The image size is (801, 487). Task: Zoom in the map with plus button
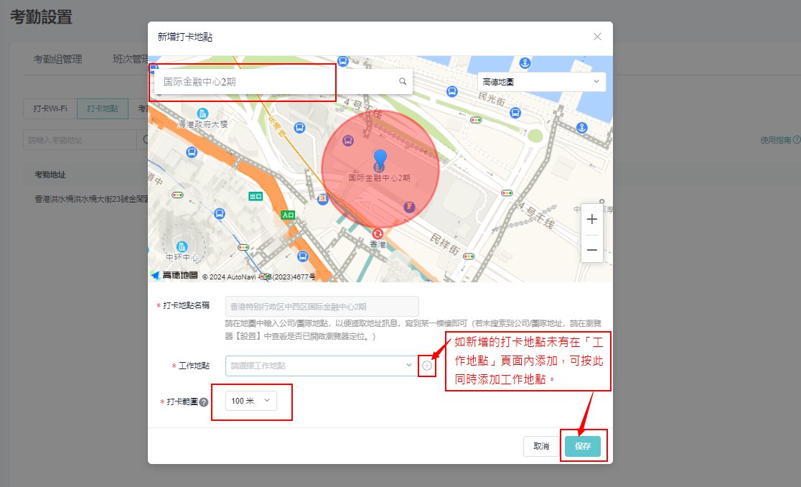coord(591,220)
